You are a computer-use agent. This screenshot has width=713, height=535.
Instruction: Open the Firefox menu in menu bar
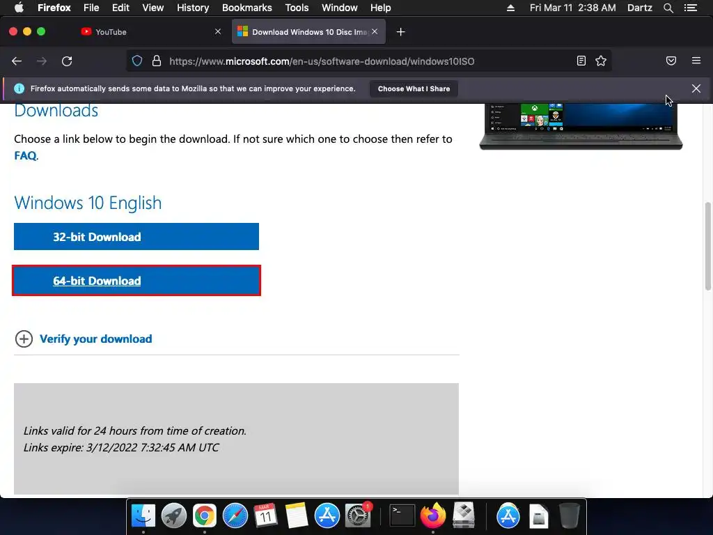54,8
